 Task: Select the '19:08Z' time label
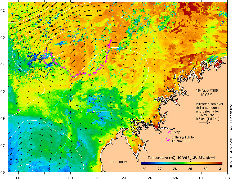206,95
